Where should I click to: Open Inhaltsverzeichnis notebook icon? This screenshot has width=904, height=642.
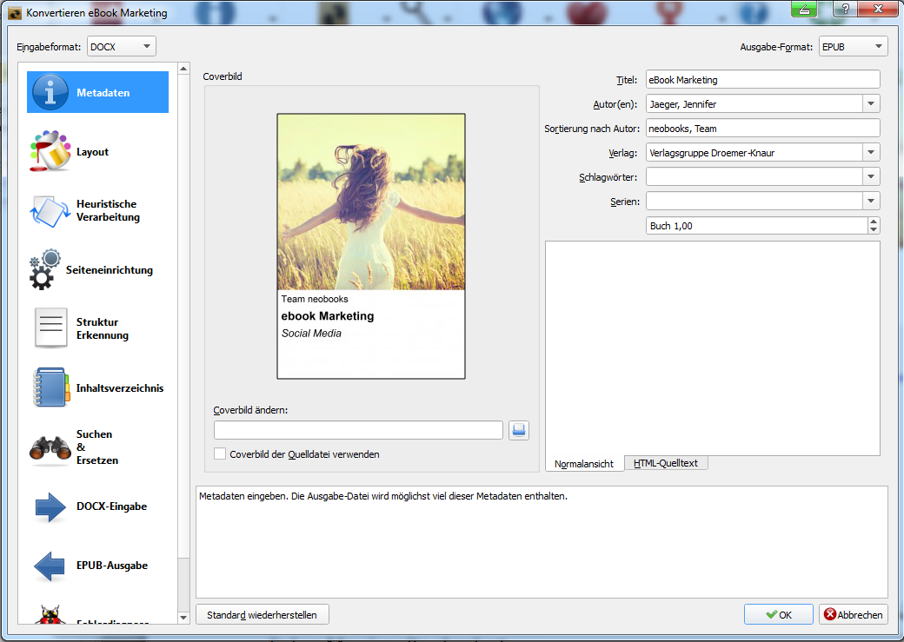50,388
